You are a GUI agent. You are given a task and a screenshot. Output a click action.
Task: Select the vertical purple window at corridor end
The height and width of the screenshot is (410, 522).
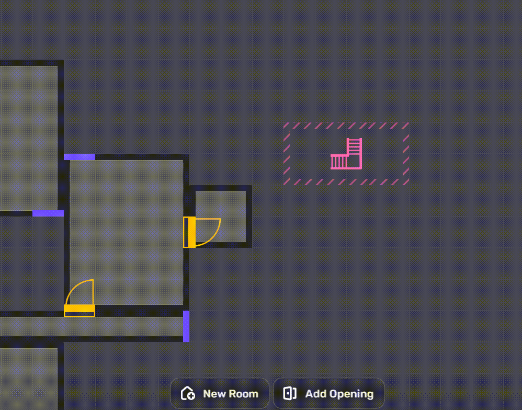coord(186,326)
